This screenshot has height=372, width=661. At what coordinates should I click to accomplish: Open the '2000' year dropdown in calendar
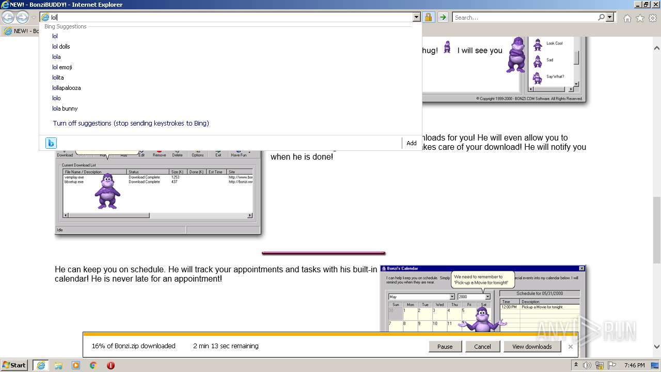coord(487,297)
